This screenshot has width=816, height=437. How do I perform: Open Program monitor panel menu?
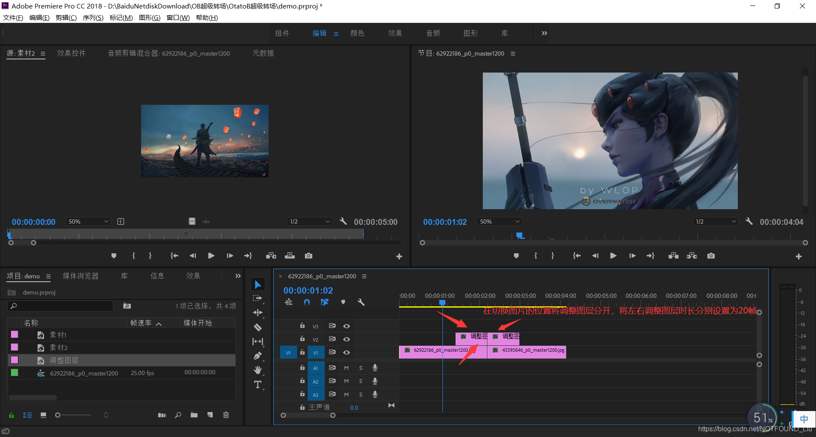pos(513,53)
